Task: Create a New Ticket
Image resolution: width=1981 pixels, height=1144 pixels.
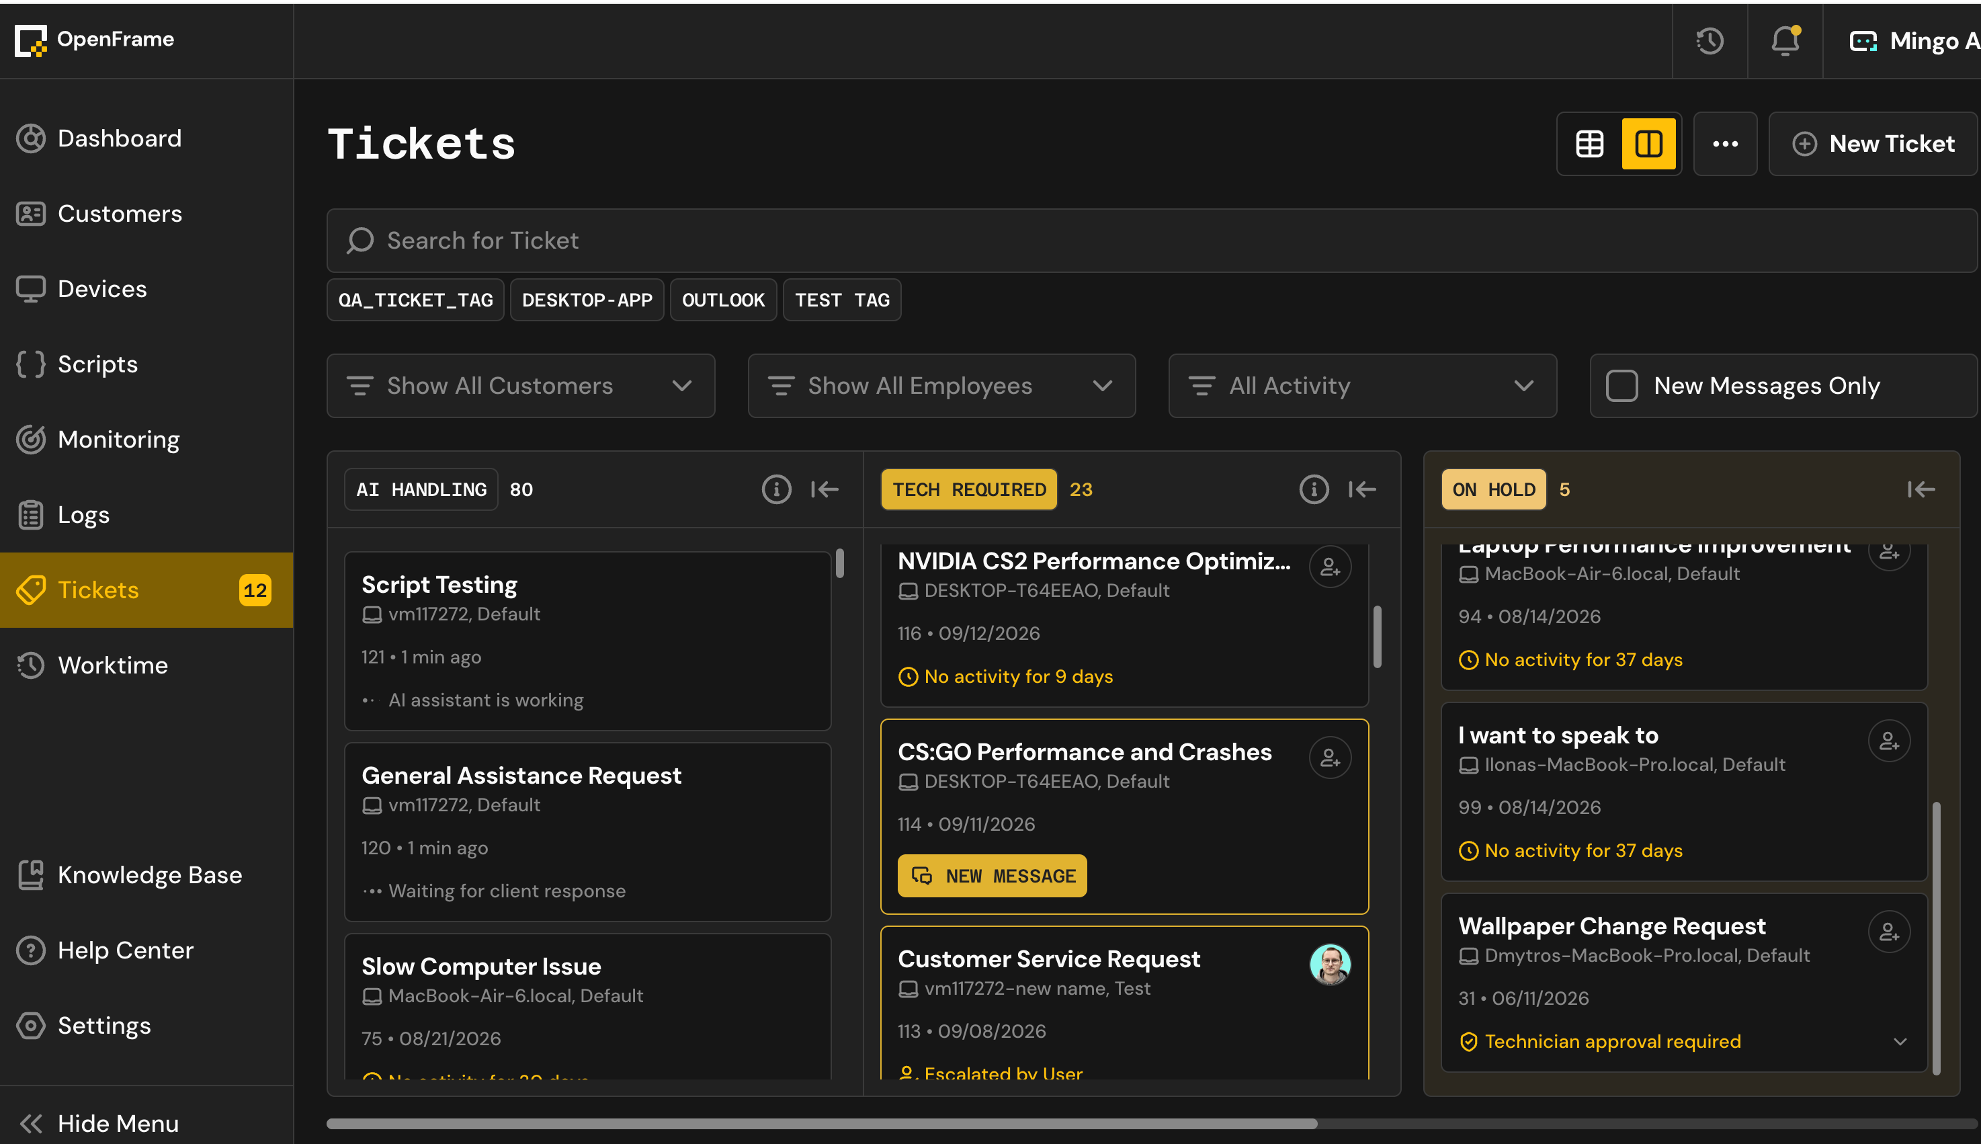Action: pos(1873,144)
